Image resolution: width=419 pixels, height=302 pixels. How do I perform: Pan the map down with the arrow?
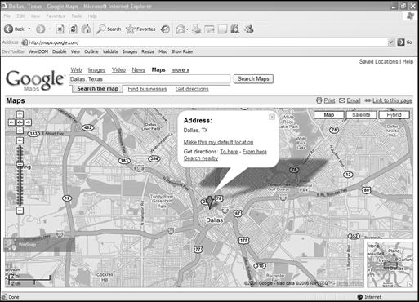tap(20, 131)
